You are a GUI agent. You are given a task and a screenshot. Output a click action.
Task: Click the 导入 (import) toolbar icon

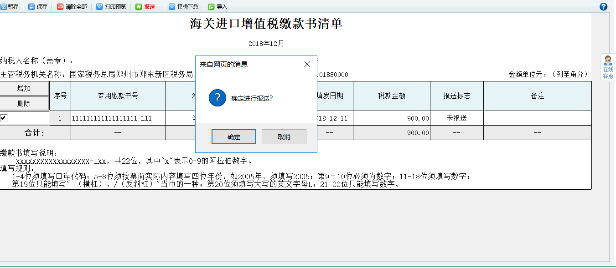point(217,6)
